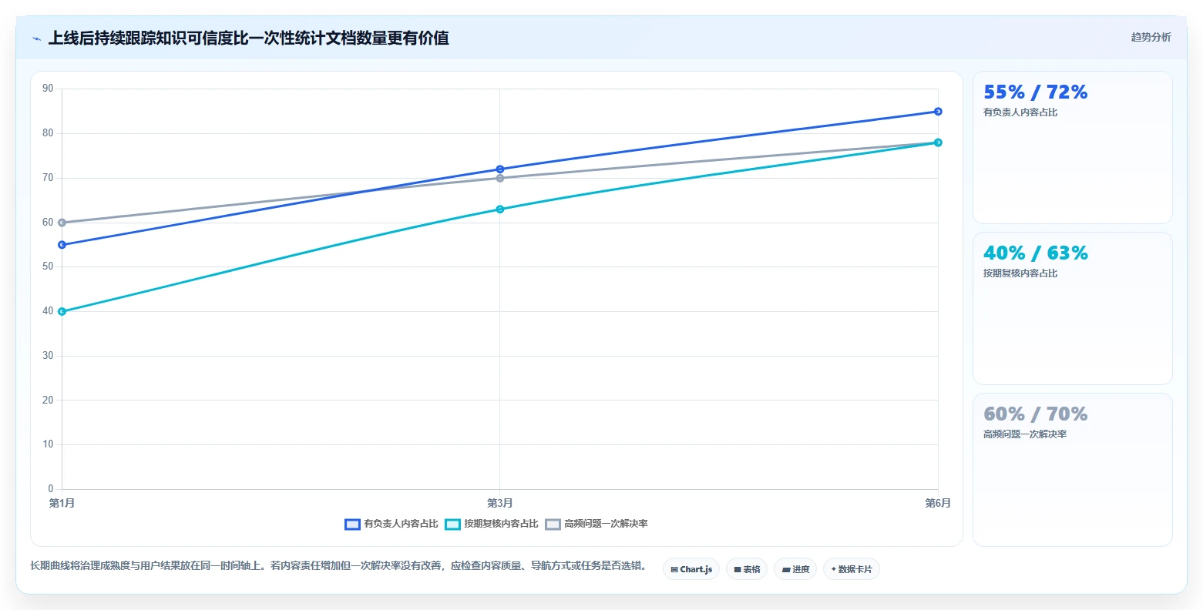Click the footer note starting with 长期曲线将治理成熟度
Image resolution: width=1203 pixels, height=610 pixels.
click(338, 566)
